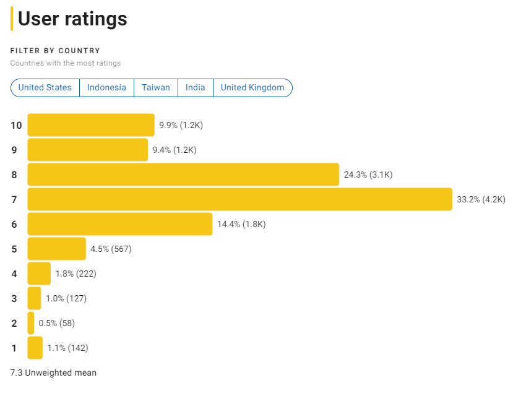The image size is (513, 401).
Task: Click the 33.2% percentage label
Action: tap(480, 199)
